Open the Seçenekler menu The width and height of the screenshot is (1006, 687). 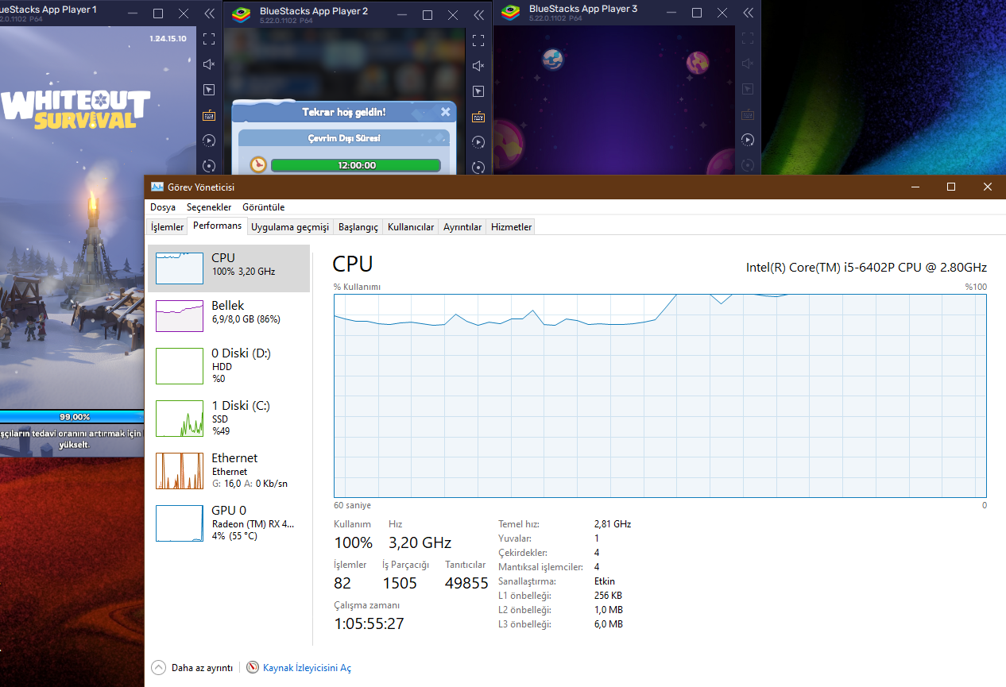(209, 207)
